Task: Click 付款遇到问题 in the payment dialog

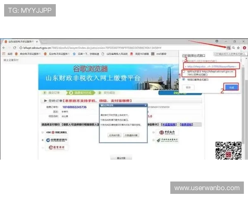Action: [131, 135]
